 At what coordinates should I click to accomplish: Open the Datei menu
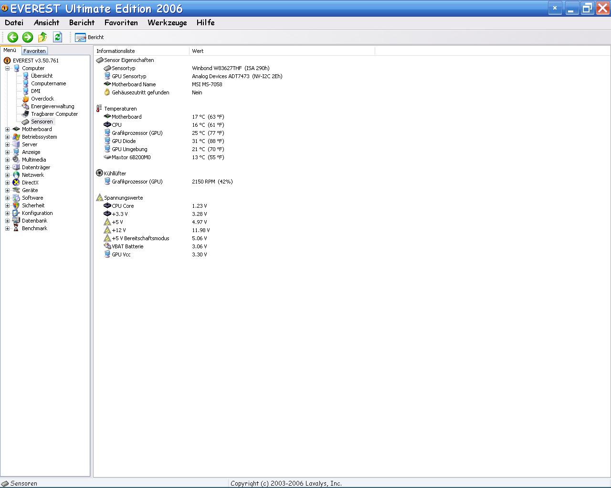point(14,22)
